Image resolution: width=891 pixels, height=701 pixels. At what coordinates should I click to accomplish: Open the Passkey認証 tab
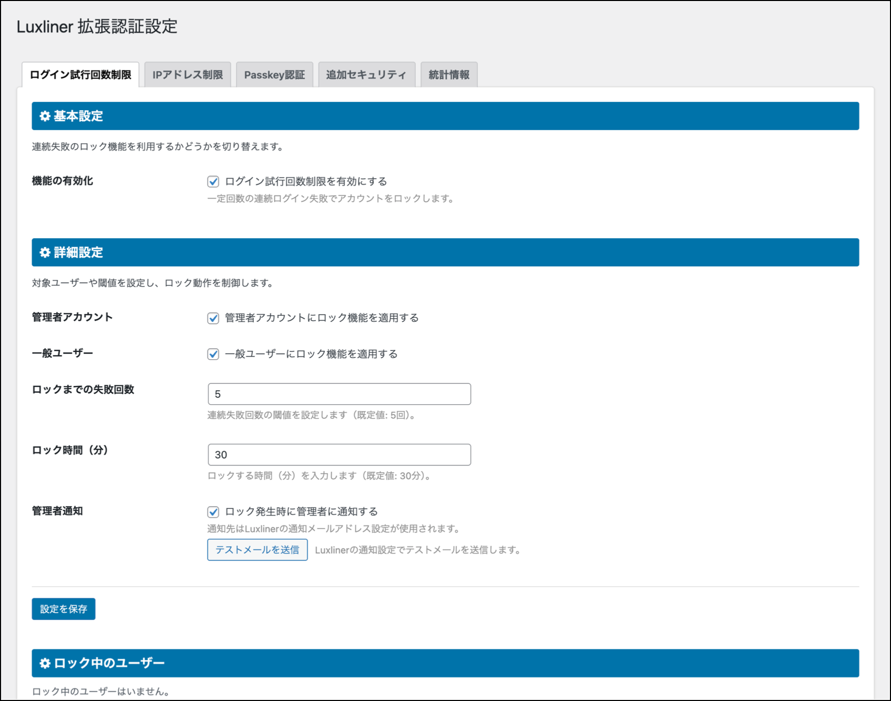coord(274,75)
